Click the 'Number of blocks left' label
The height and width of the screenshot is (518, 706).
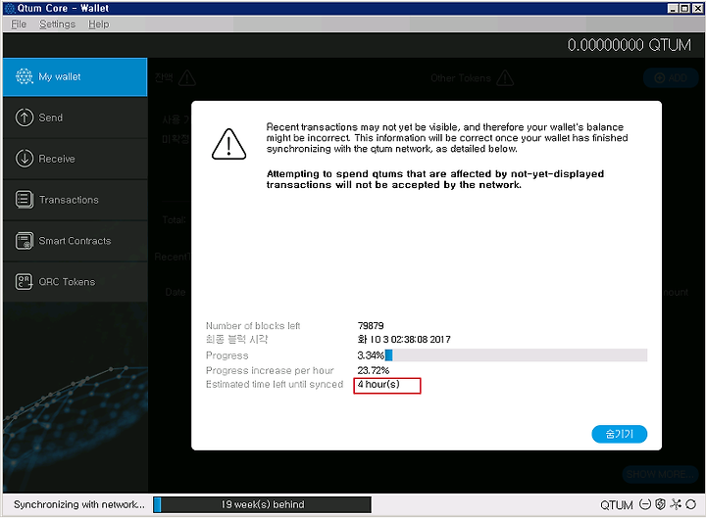(253, 325)
